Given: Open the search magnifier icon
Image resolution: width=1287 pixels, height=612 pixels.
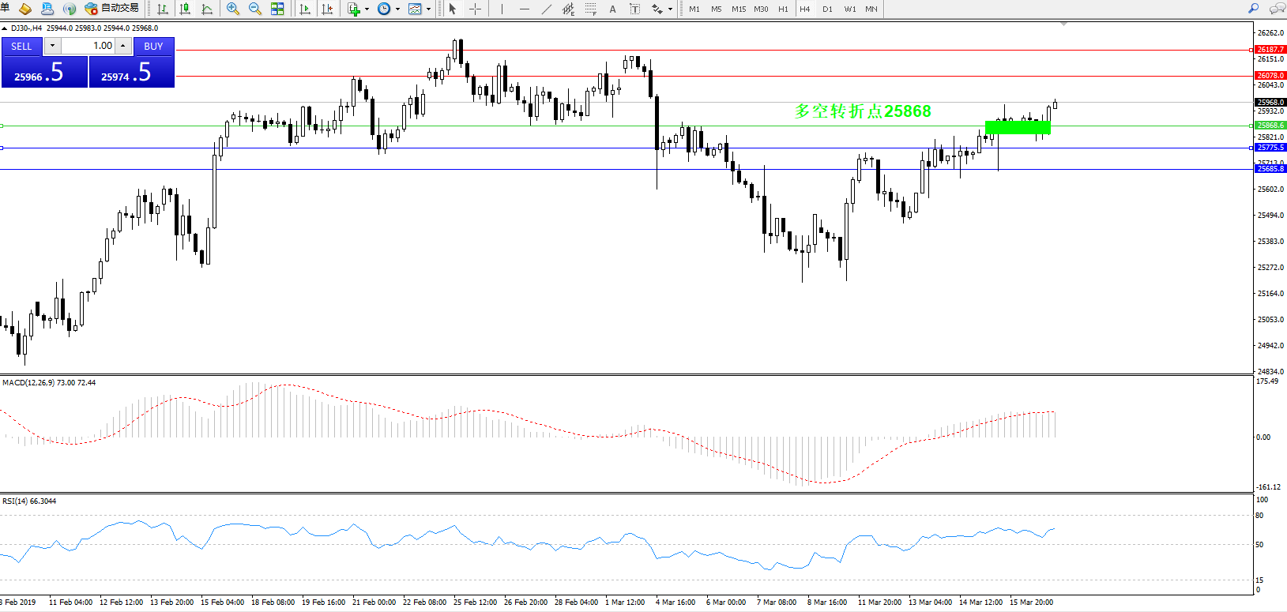Looking at the screenshot, I should (1253, 9).
